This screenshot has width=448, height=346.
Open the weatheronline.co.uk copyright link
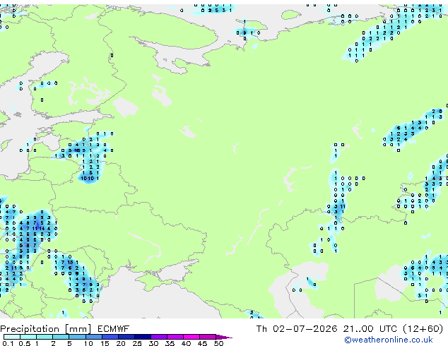[x=389, y=340]
